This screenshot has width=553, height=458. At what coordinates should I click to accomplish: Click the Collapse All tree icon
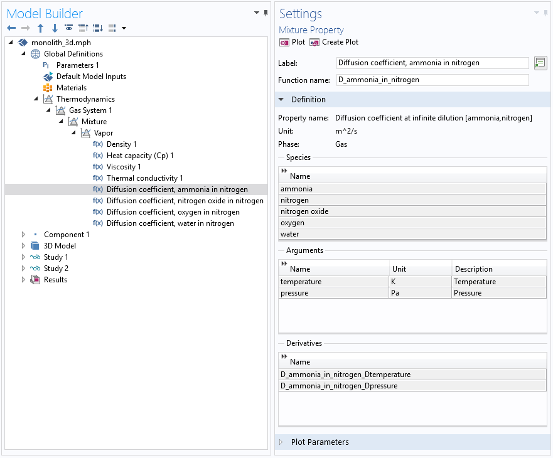[83, 28]
